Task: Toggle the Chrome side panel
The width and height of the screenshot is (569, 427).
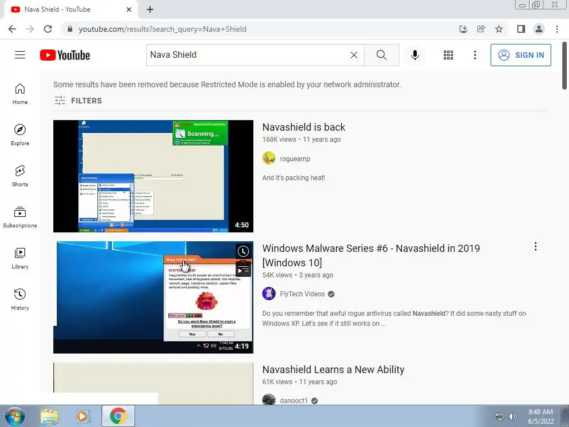Action: coord(521,29)
